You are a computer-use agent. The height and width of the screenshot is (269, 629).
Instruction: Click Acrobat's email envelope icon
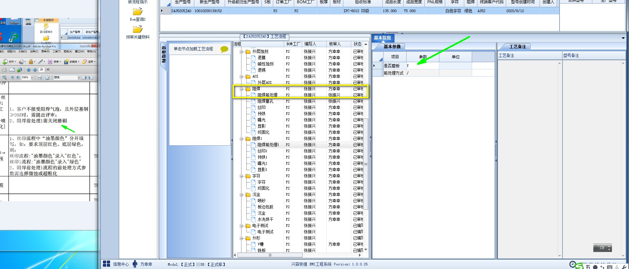pyautogui.click(x=12, y=70)
